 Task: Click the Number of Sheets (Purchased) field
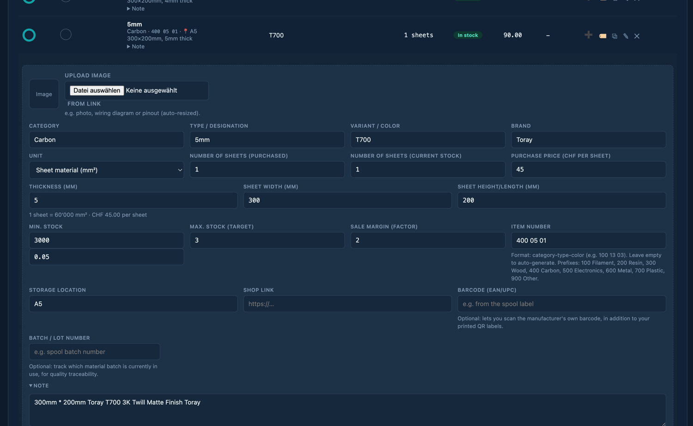tap(267, 169)
